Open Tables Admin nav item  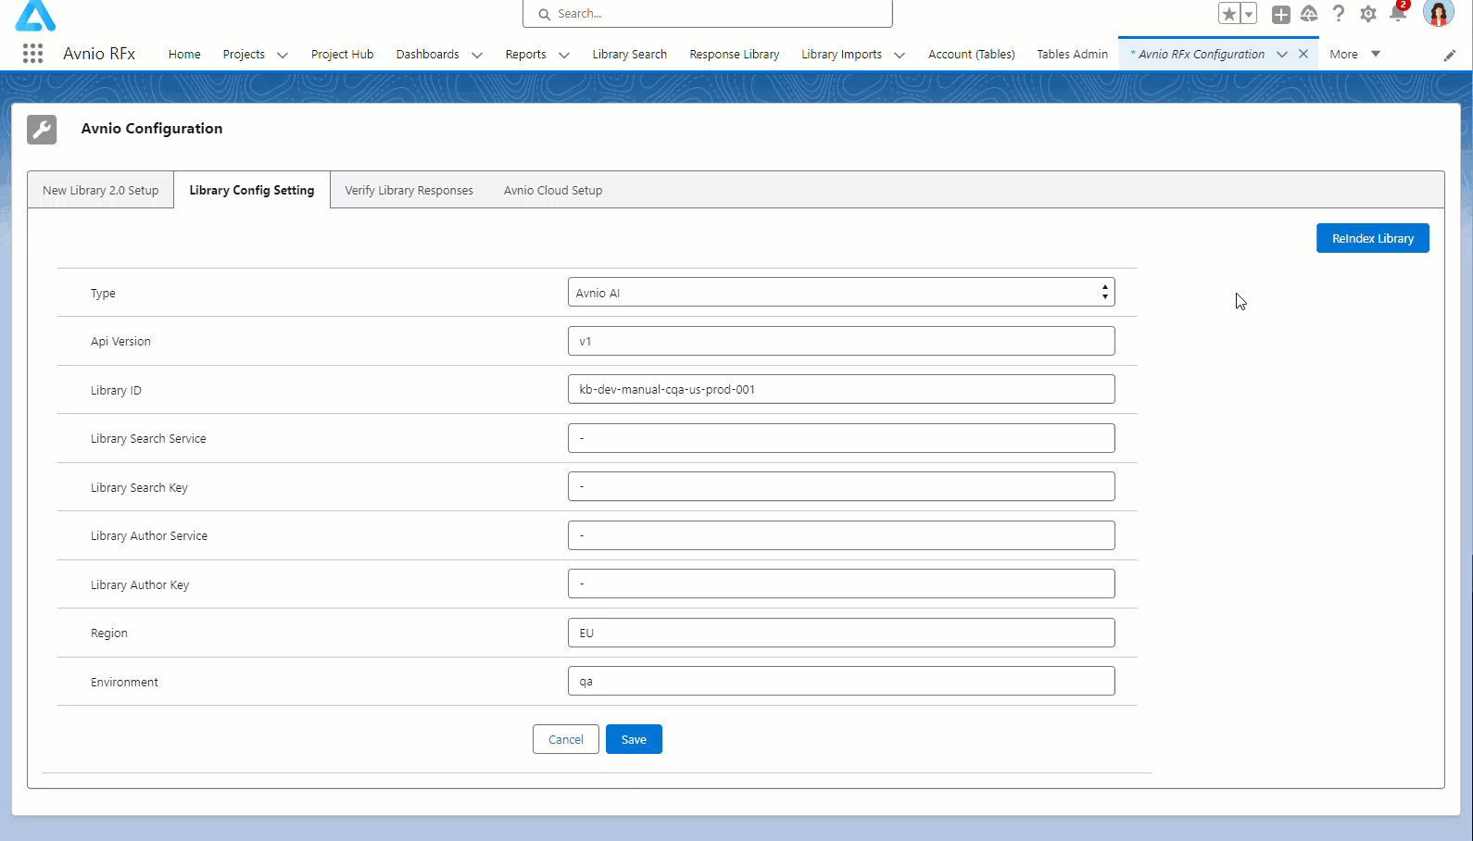[x=1072, y=54]
